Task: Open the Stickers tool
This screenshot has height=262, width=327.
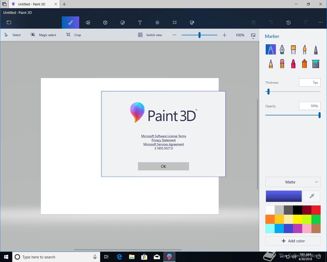Action: 123,23
